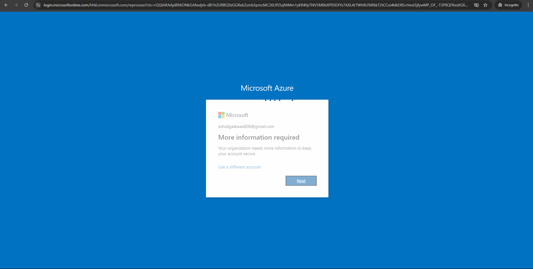
Task: Open site information icon in address bar
Action: point(38,5)
